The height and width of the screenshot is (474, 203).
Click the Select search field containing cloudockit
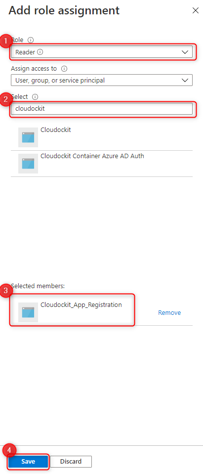(x=102, y=109)
